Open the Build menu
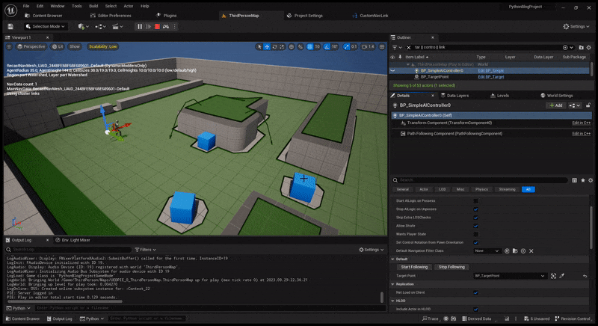This screenshot has width=598, height=326. pos(93,6)
